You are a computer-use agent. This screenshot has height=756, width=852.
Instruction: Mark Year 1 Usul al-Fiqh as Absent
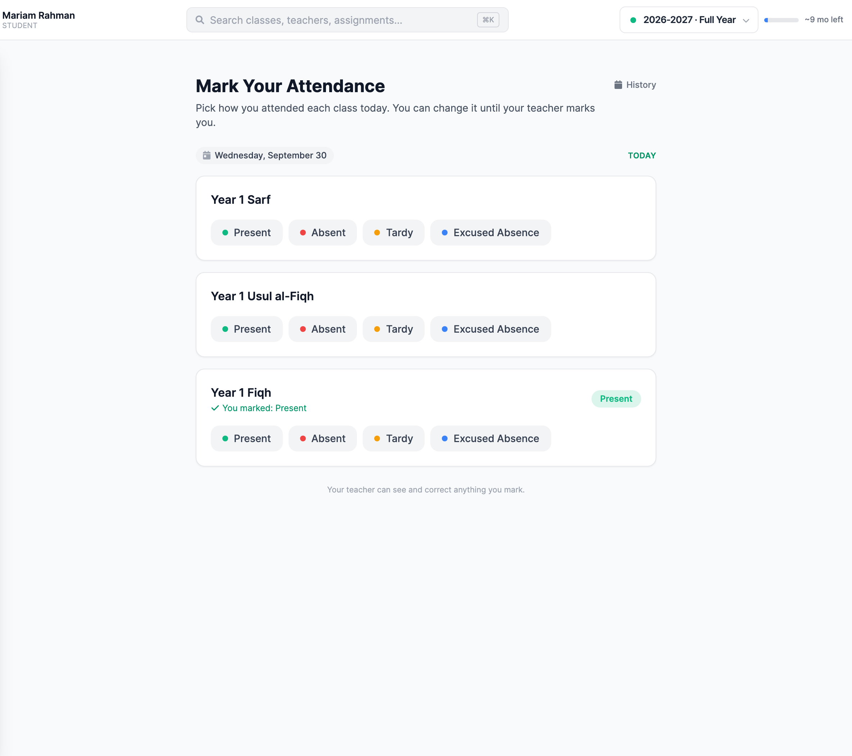click(323, 329)
